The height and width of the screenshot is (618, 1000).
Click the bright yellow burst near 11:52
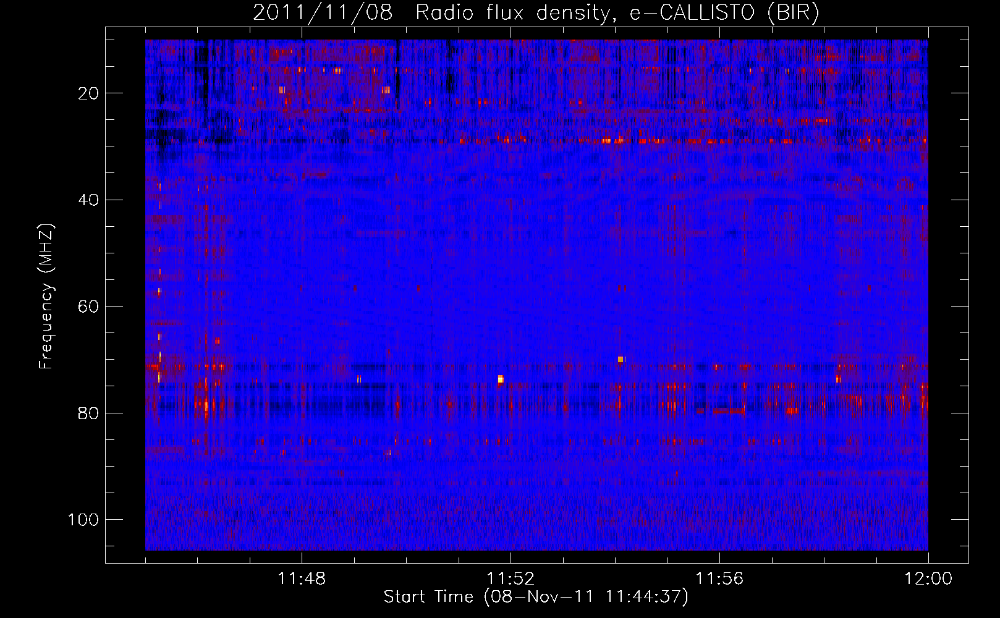coord(501,379)
